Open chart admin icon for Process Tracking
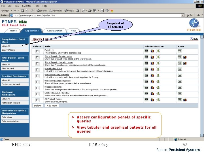 click(152, 88)
